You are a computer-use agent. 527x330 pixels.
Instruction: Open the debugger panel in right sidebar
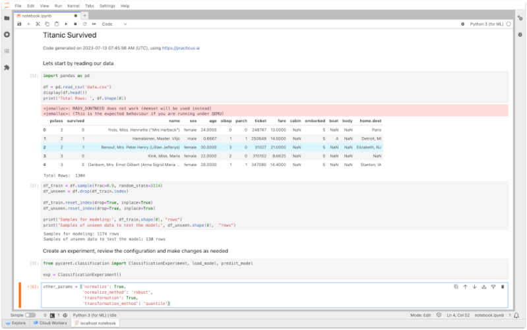[x=520, y=34]
